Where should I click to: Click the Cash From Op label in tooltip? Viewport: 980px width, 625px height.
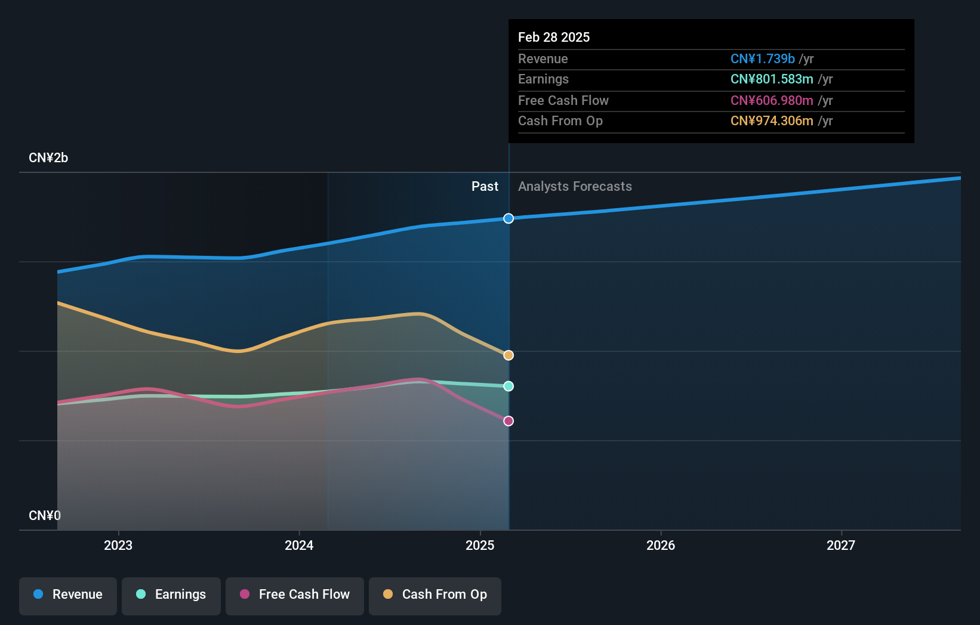click(560, 120)
